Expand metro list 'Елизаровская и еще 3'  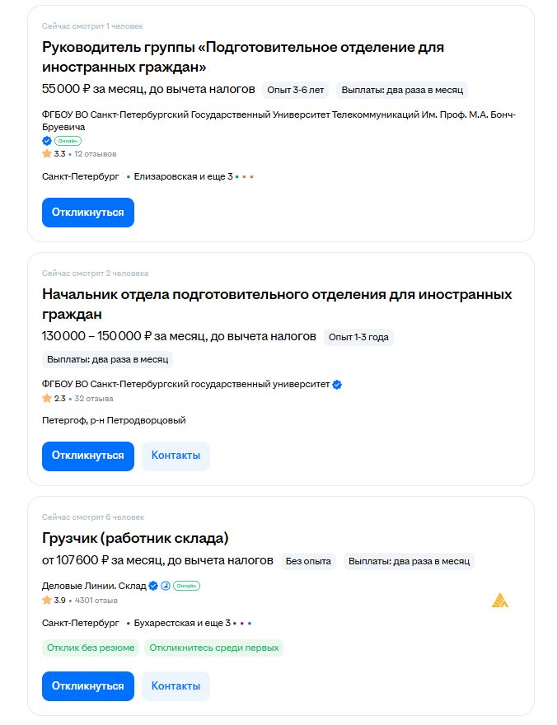[183, 176]
